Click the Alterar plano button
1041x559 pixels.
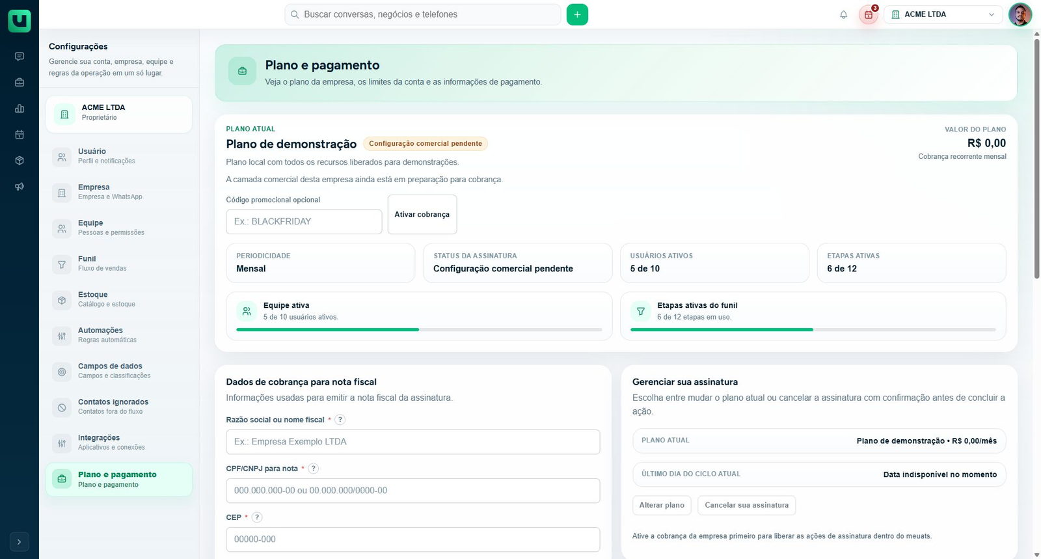662,505
